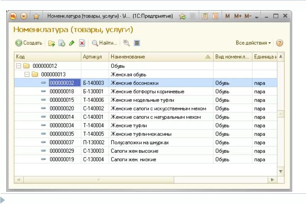Click the red X delete mark icon

[82, 43]
